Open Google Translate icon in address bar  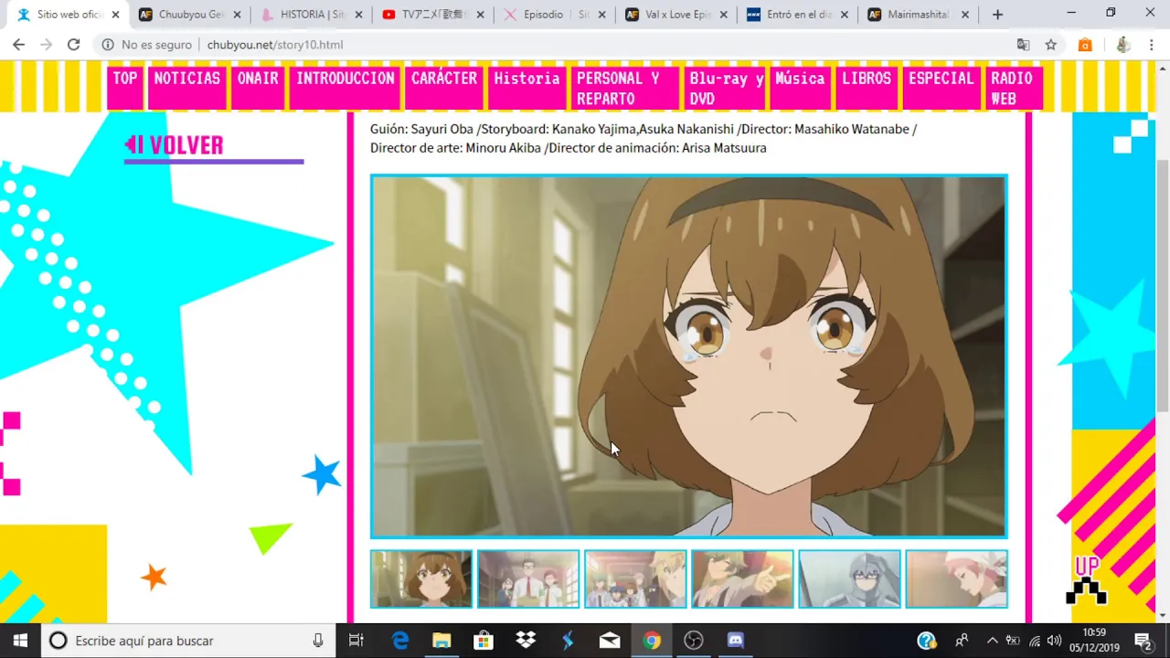coord(1024,45)
